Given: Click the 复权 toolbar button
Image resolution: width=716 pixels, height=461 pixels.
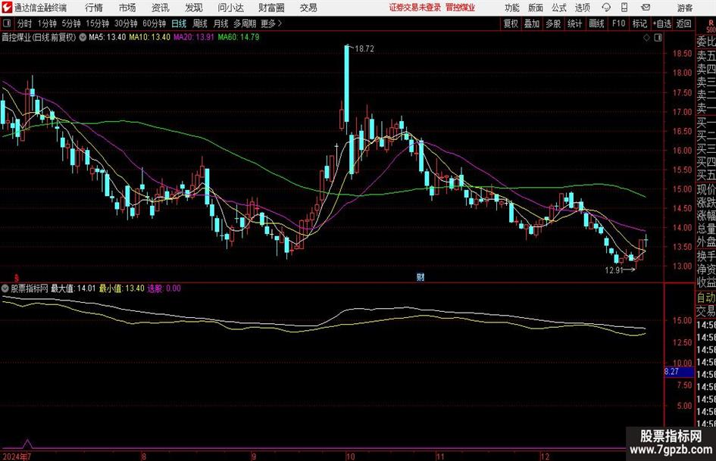Looking at the screenshot, I should [511, 23].
